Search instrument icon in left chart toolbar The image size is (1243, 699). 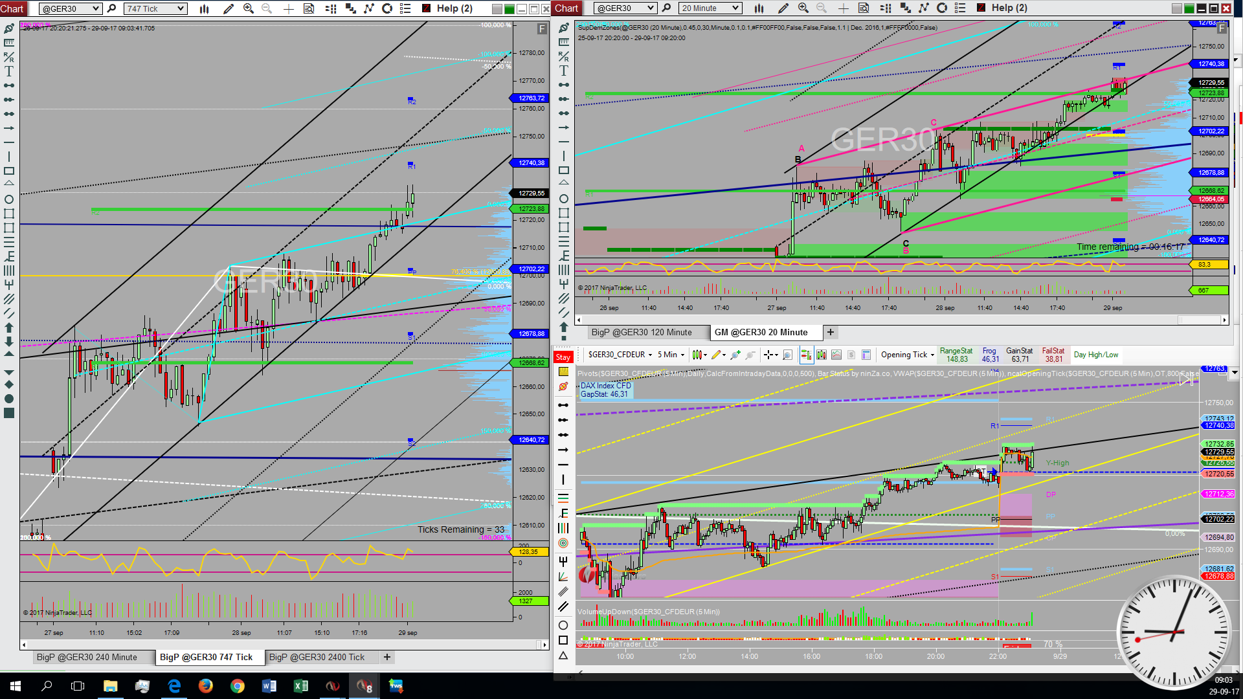[x=111, y=8]
